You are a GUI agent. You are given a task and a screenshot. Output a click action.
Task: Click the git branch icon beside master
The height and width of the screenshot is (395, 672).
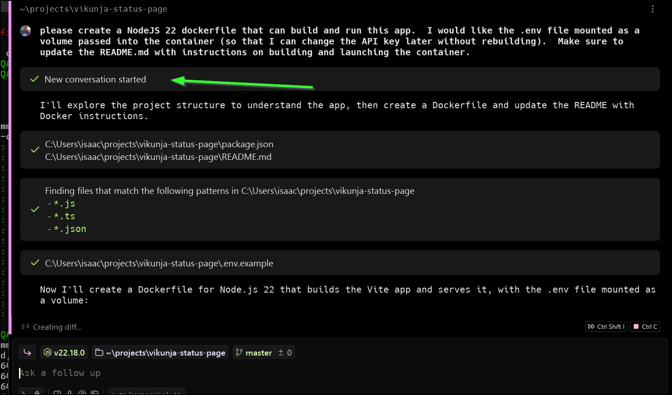240,352
